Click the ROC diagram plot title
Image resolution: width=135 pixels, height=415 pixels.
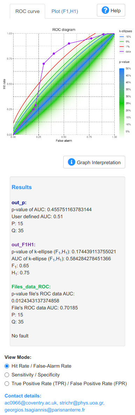[64, 30]
